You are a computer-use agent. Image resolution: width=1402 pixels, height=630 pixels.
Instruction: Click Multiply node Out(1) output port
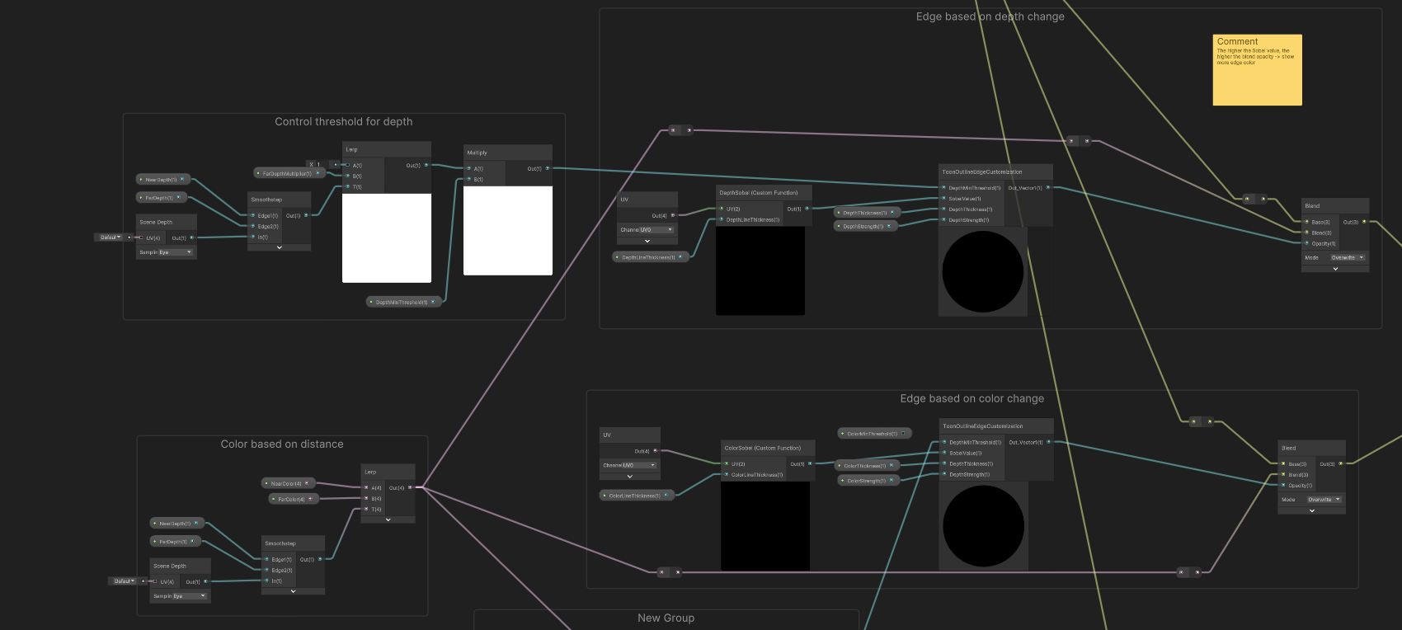[x=548, y=168]
